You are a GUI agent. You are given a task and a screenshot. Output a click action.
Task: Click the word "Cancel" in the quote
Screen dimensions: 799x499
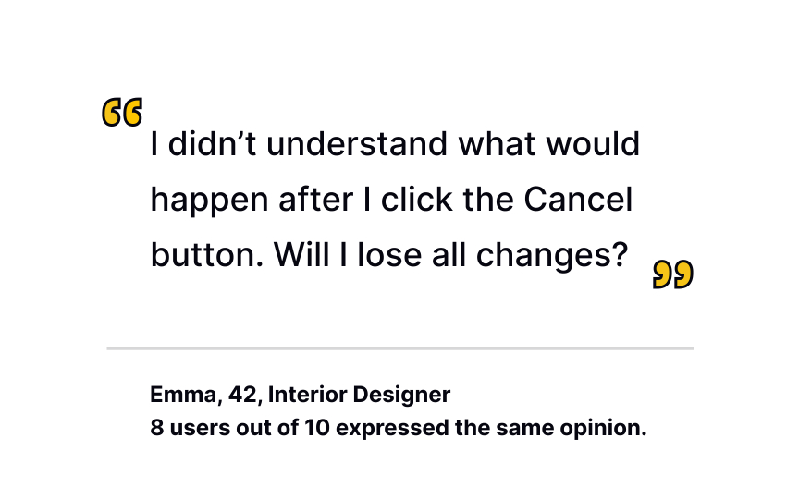(x=578, y=199)
